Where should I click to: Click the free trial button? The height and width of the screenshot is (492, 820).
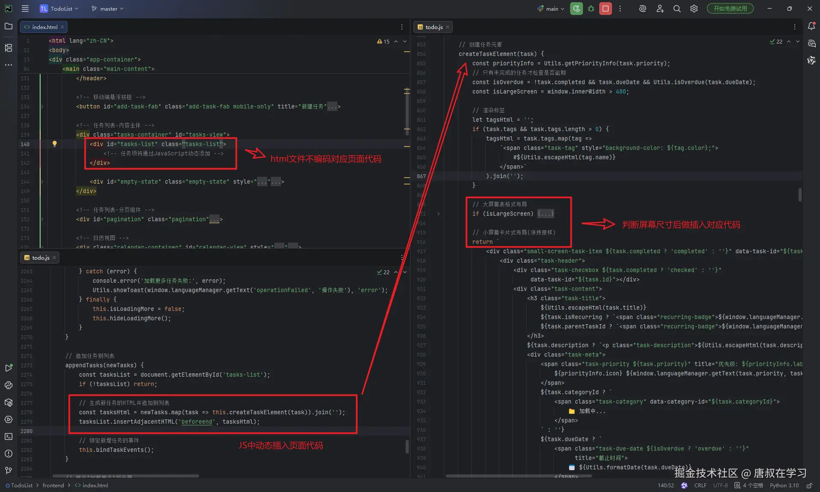[x=730, y=9]
